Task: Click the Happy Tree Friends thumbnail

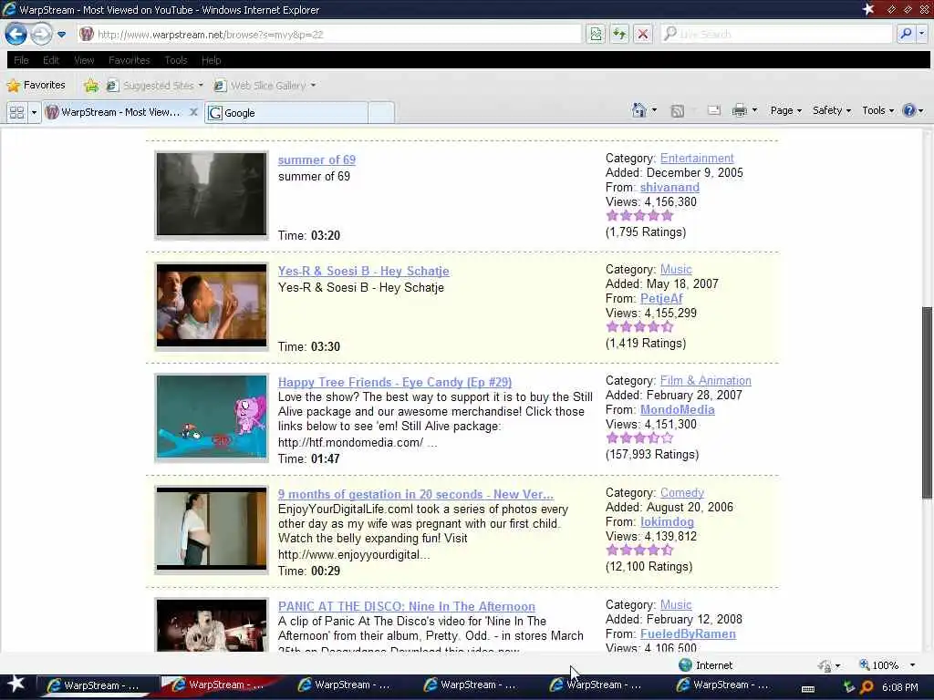Action: (212, 417)
